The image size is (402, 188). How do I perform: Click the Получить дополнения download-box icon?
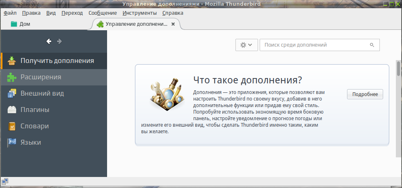pyautogui.click(x=11, y=61)
